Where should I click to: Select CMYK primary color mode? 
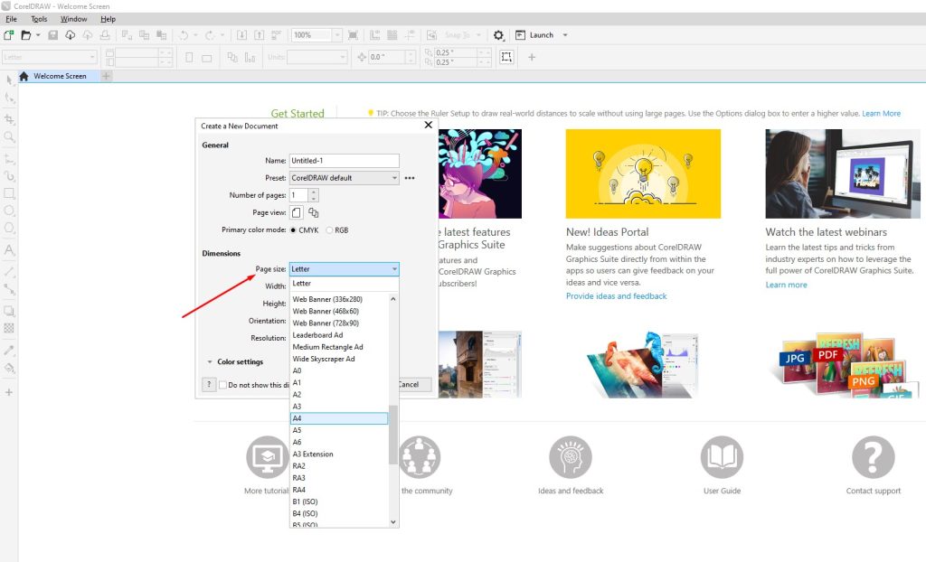pyautogui.click(x=294, y=230)
